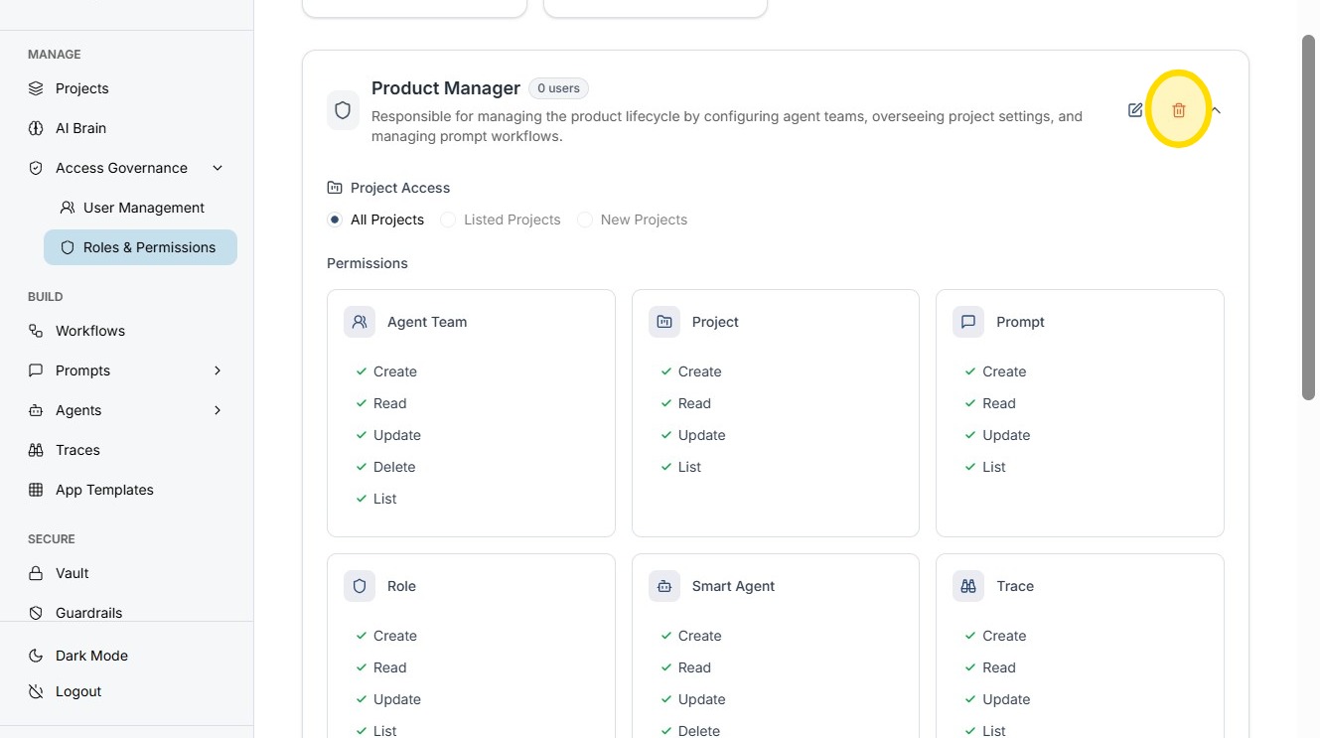Edit the Product Manager role

pos(1135,110)
